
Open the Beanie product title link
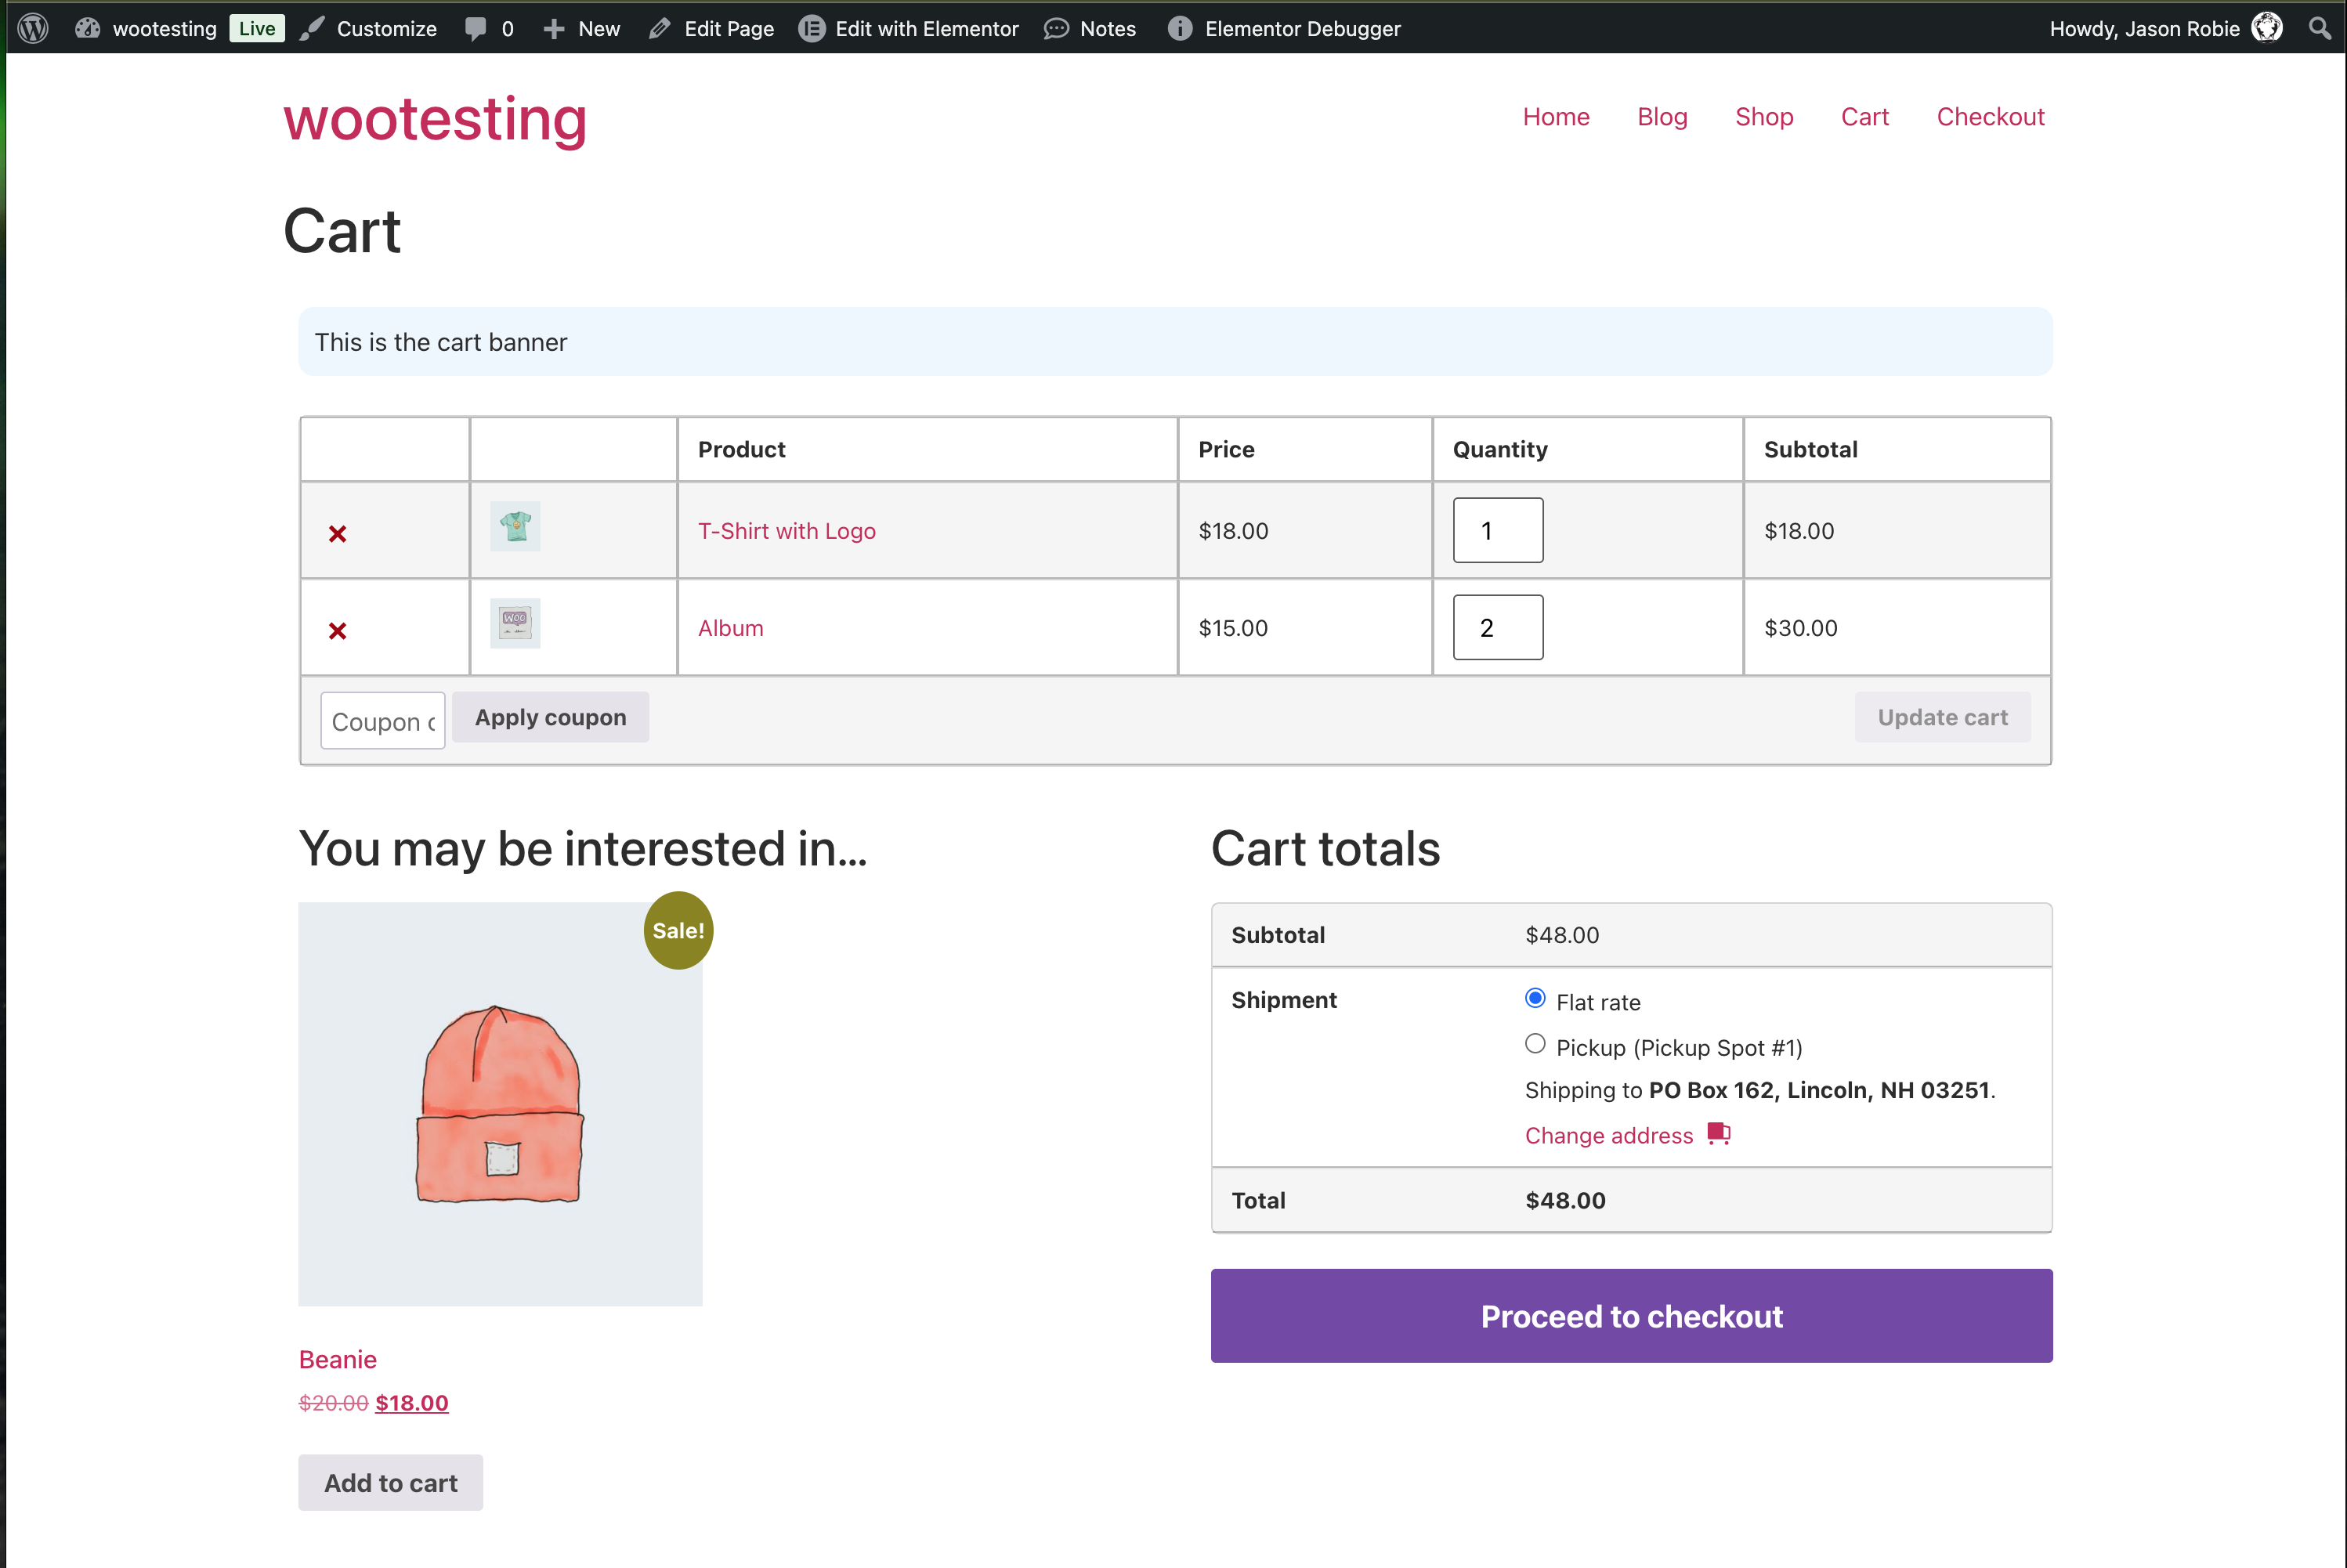point(338,1360)
